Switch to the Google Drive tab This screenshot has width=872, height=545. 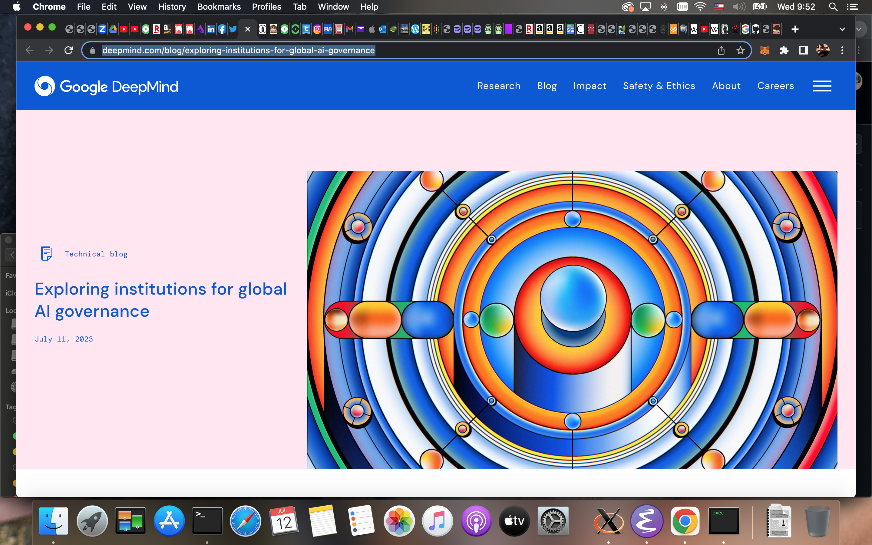113,29
